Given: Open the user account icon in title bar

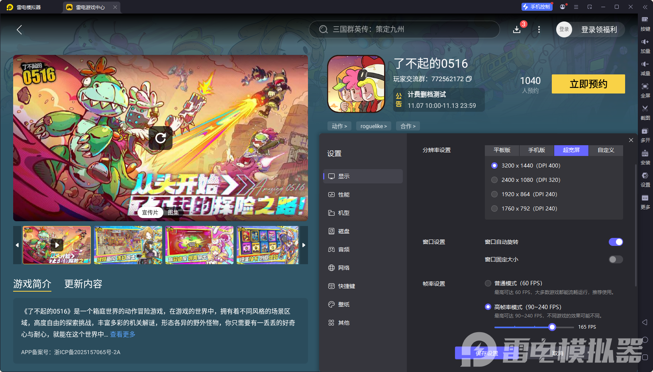Looking at the screenshot, I should pos(563,7).
